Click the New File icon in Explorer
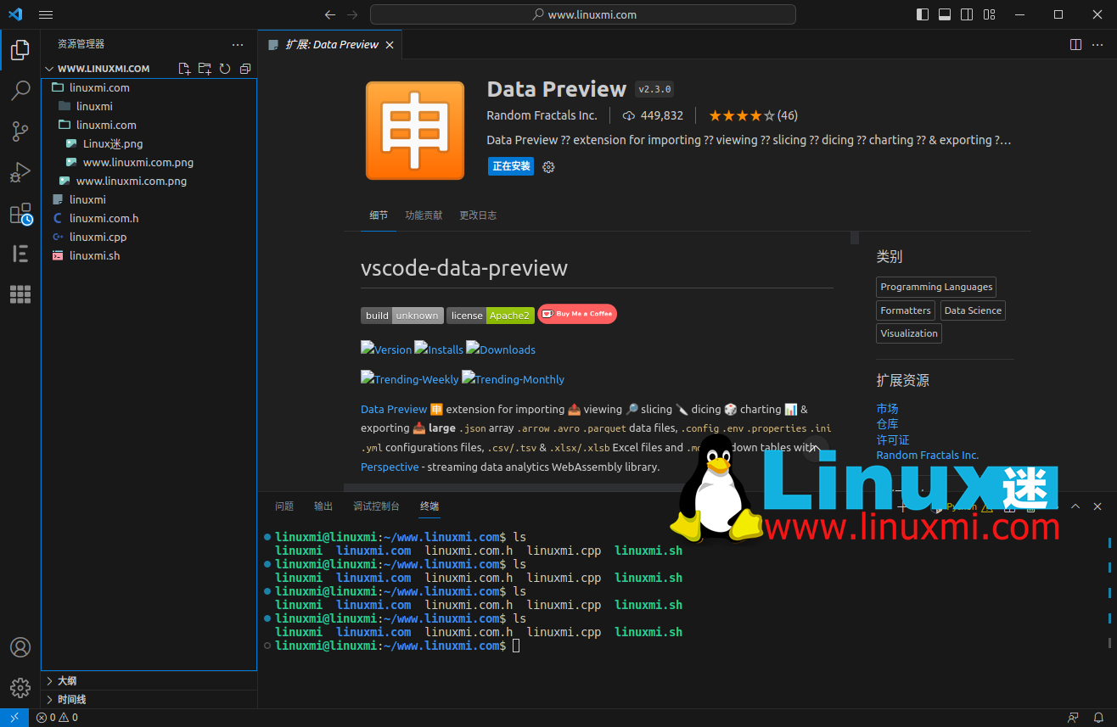Image resolution: width=1117 pixels, height=727 pixels. click(184, 69)
